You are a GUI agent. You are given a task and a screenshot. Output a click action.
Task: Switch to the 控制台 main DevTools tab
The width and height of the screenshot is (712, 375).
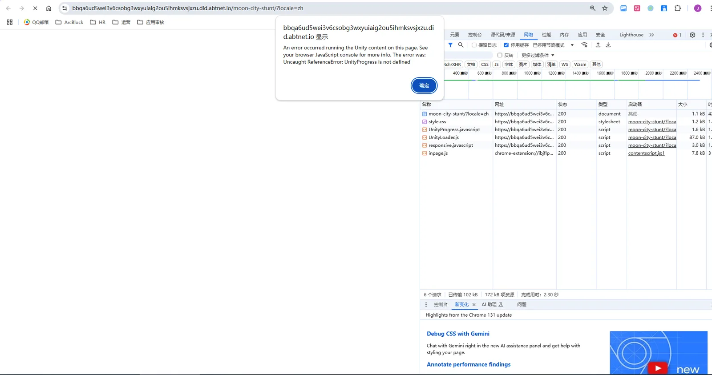pyautogui.click(x=475, y=35)
